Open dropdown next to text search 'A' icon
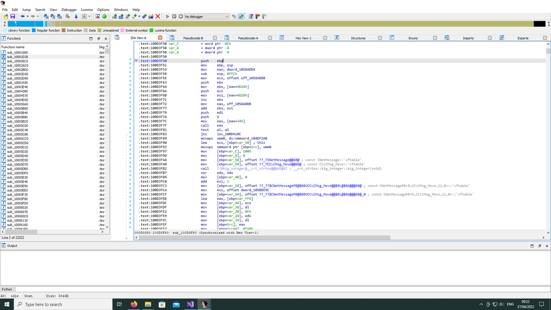 90,16
